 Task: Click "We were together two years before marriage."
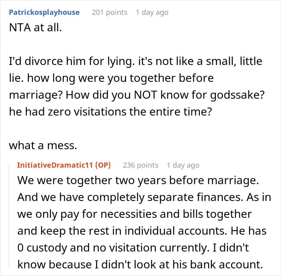[x=138, y=181]
